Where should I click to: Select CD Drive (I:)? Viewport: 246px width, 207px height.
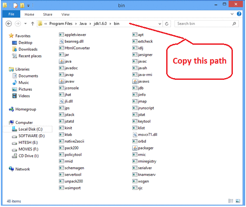pos(29,156)
